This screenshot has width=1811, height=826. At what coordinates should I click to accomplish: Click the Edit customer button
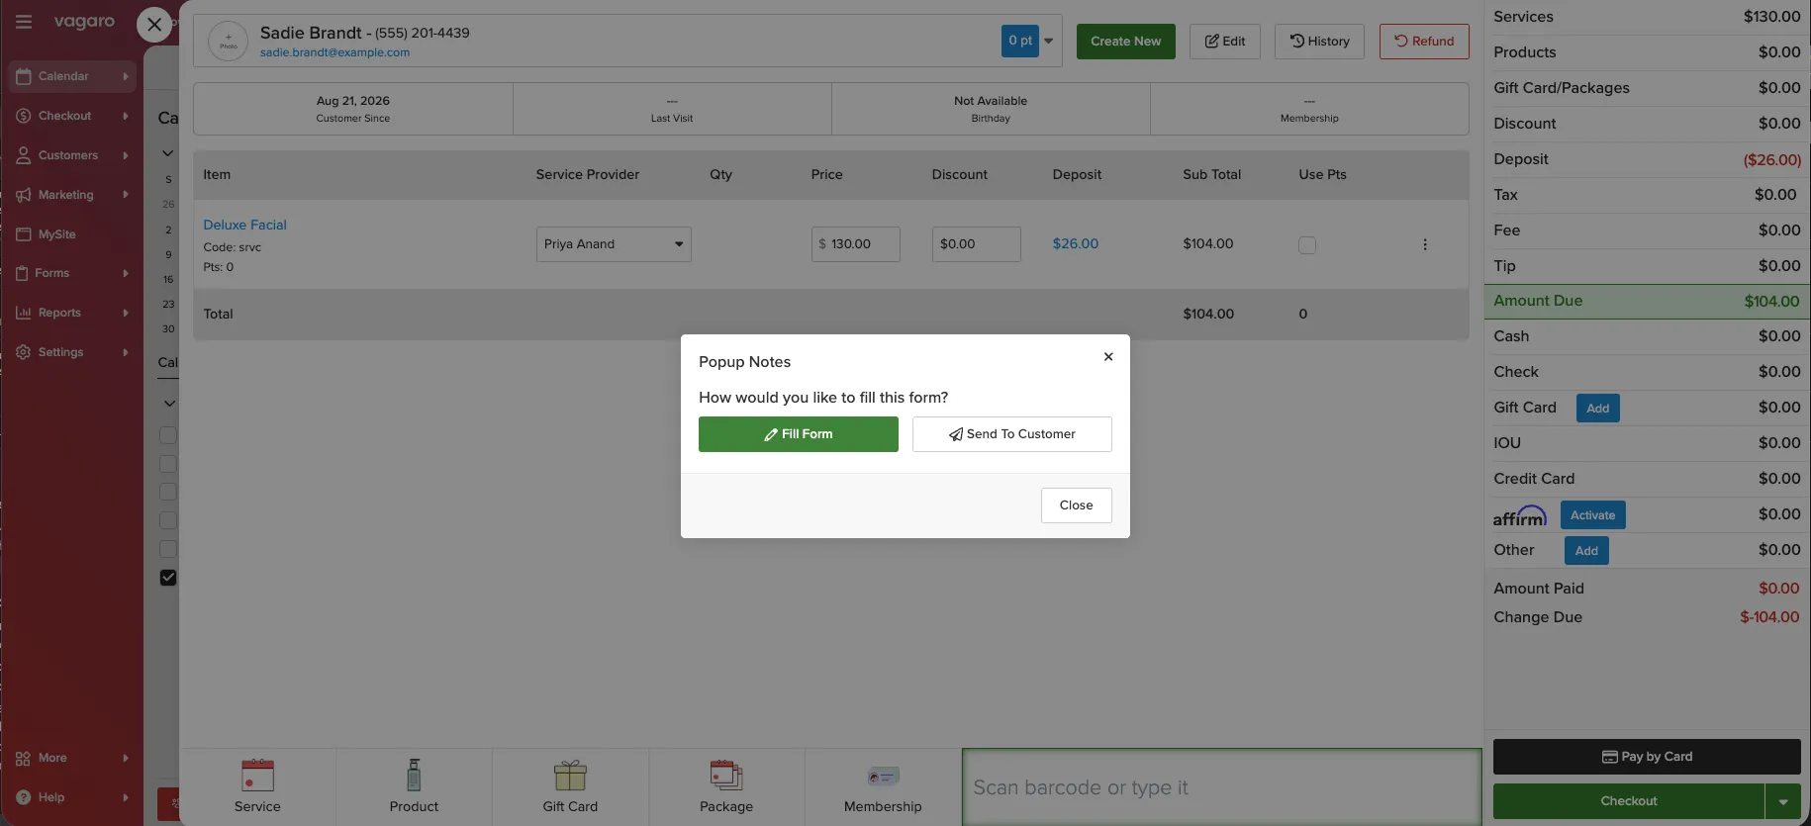(1225, 42)
